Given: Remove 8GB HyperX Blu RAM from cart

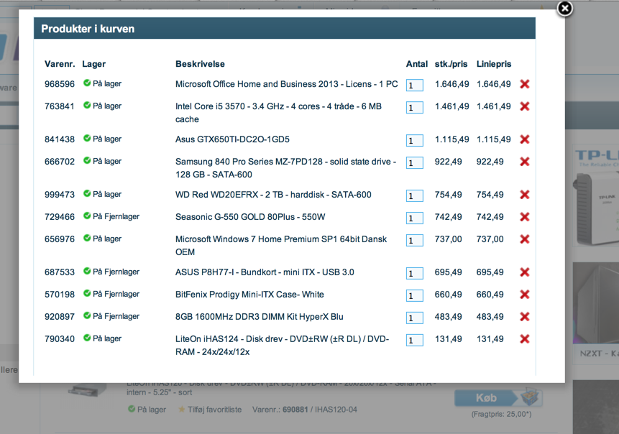Looking at the screenshot, I should (525, 316).
